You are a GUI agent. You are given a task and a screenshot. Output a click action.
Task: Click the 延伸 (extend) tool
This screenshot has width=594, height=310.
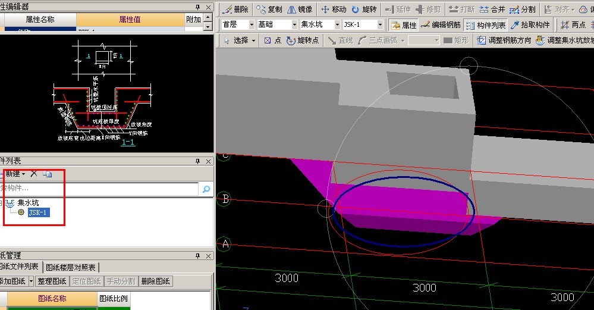click(398, 9)
